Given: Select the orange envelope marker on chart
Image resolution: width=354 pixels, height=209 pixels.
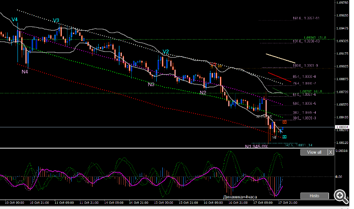Looking at the screenshot, I should pos(285,122).
